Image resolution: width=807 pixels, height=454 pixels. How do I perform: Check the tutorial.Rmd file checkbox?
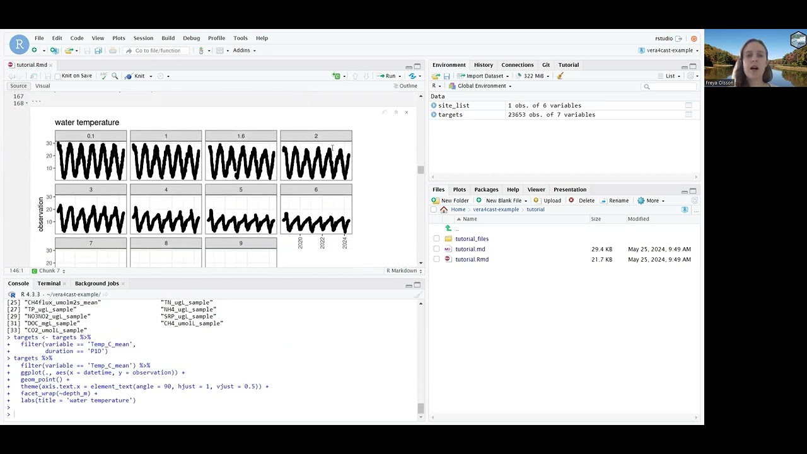[x=436, y=259]
